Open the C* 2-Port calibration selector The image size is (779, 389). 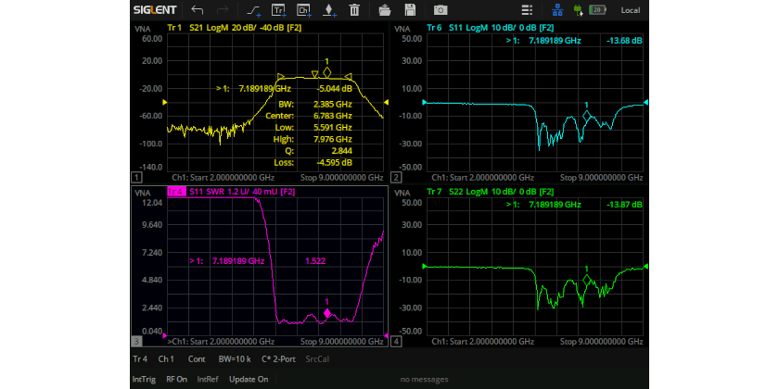point(280,358)
